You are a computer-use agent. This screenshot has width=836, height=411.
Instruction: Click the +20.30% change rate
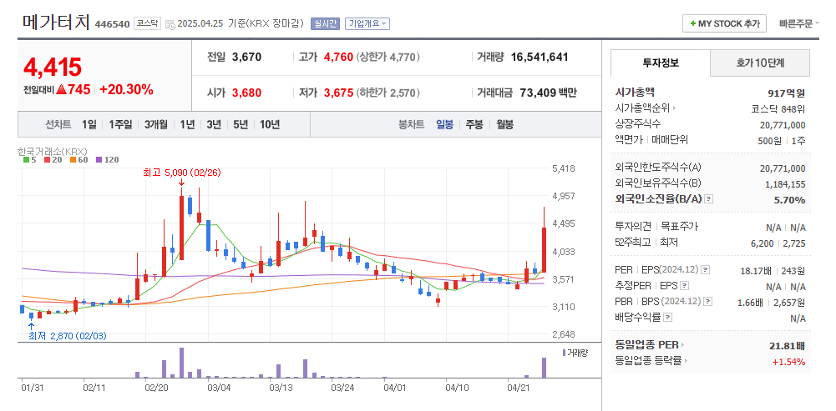coord(126,90)
